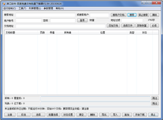The image size is (163, 120).
Task: Open the 运行控制(C) menu
Action: pos(10,8)
